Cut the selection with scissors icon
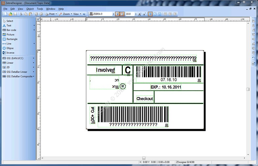The width and height of the screenshot is (258, 166). (21, 14)
